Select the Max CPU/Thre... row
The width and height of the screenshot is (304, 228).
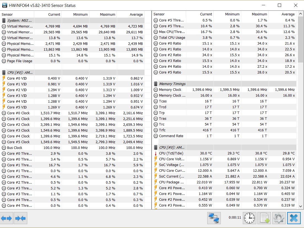coord(224,32)
